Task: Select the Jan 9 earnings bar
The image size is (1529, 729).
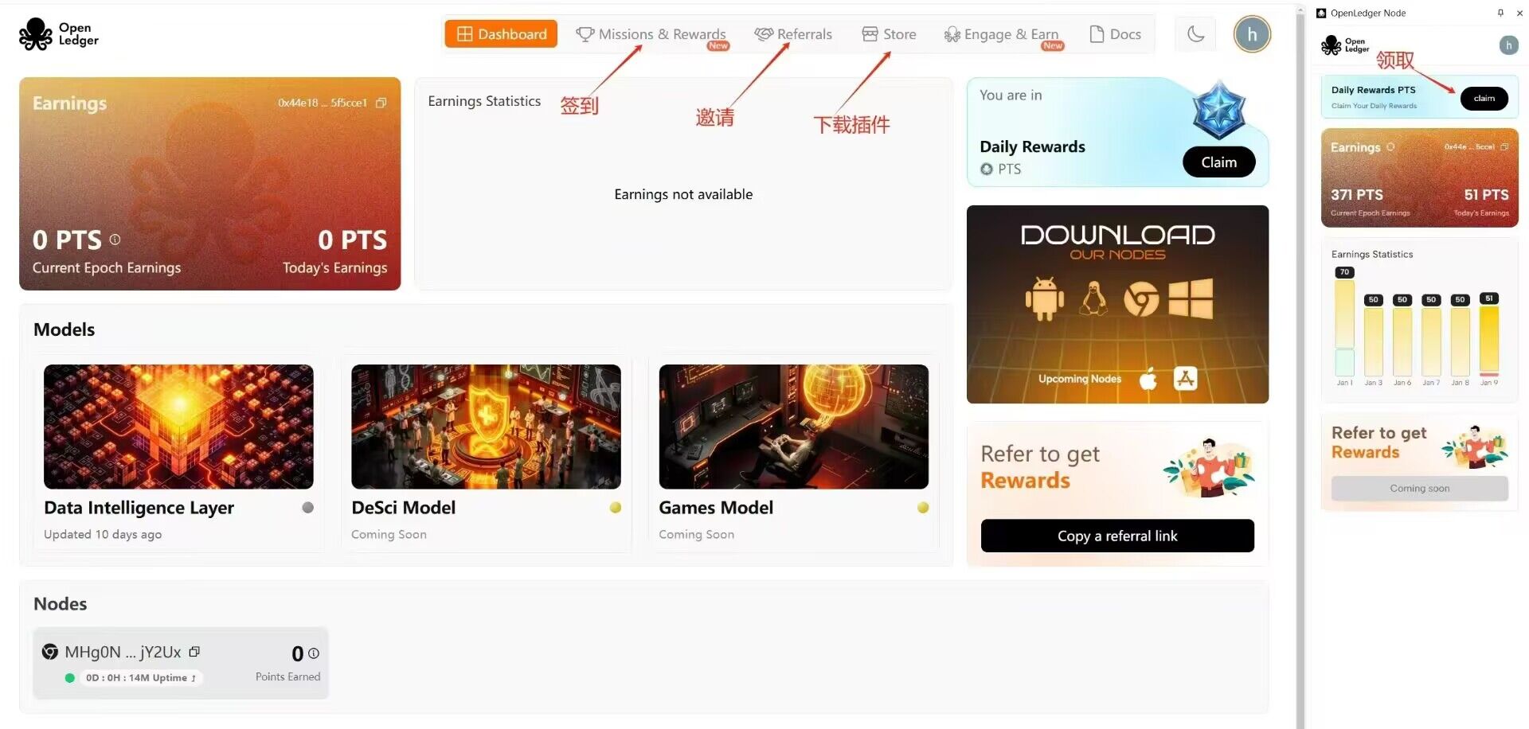Action: click(x=1489, y=340)
